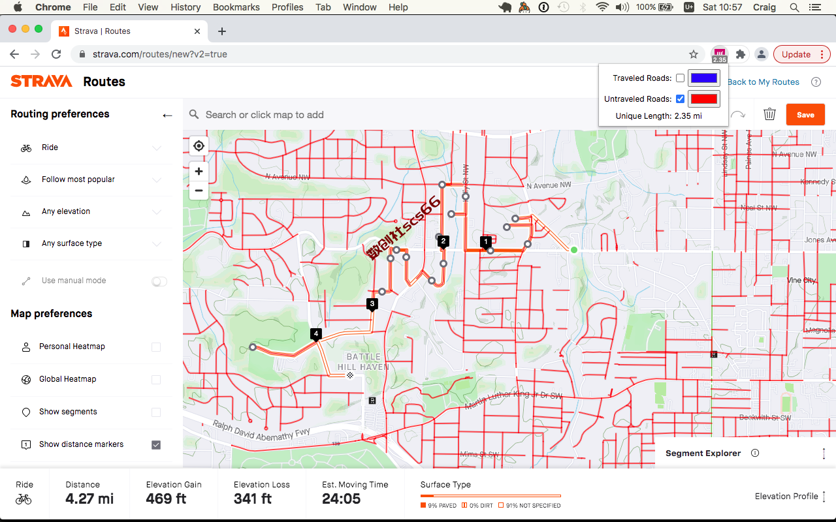Image resolution: width=836 pixels, height=522 pixels.
Task: Close the Strava | Routes tab
Action: [x=198, y=31]
